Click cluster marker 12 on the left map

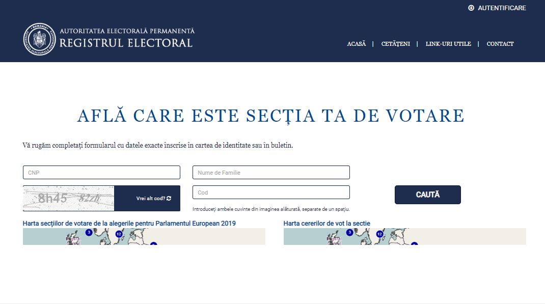pyautogui.click(x=119, y=234)
